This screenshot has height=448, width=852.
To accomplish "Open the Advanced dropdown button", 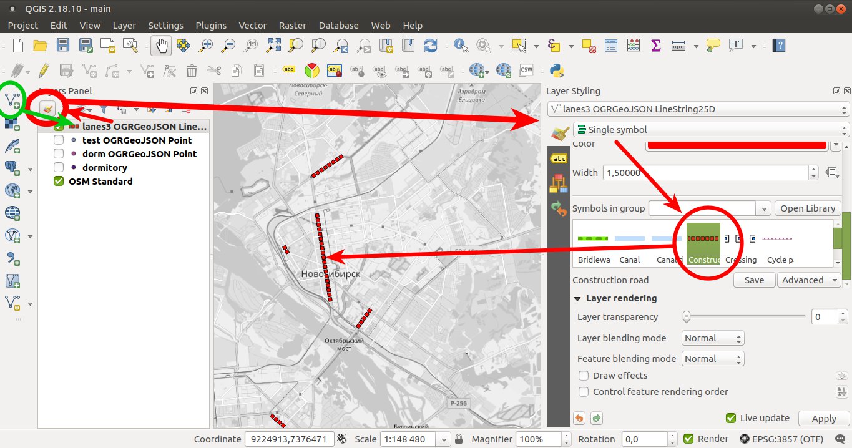I will (808, 280).
